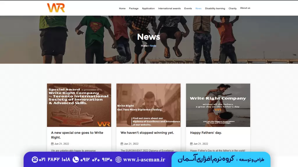Click the mobile phone call icon

pos(76,159)
